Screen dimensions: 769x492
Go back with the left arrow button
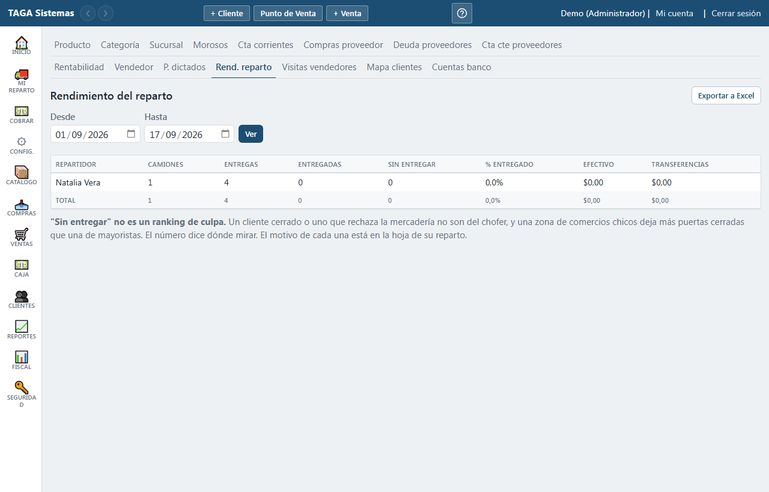coord(88,13)
